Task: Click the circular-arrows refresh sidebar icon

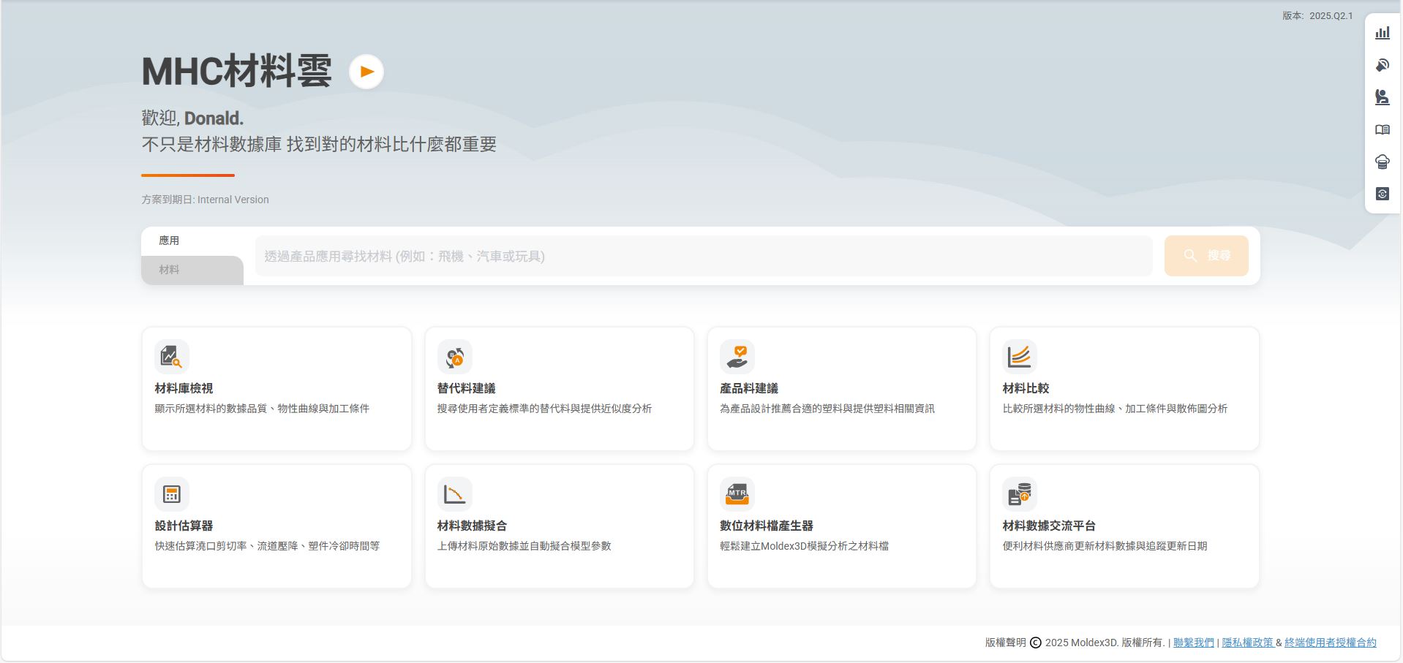Action: (x=1383, y=194)
